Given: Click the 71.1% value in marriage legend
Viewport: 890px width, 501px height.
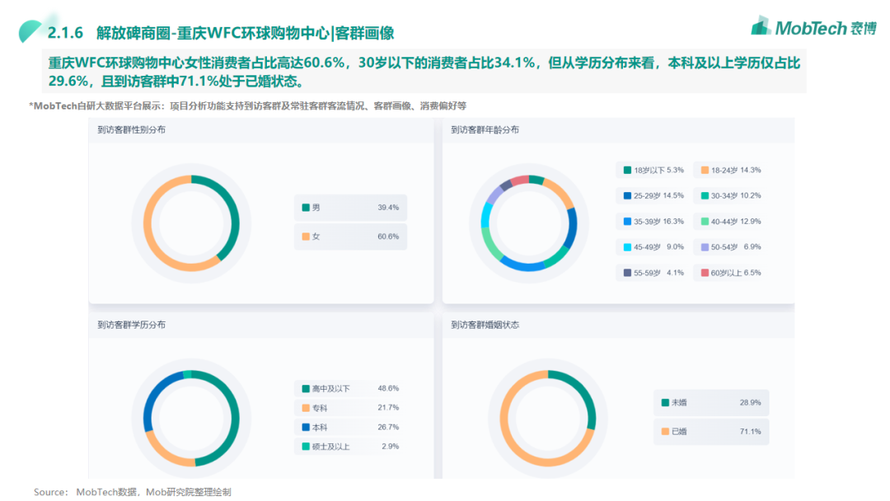Looking at the screenshot, I should 751,432.
